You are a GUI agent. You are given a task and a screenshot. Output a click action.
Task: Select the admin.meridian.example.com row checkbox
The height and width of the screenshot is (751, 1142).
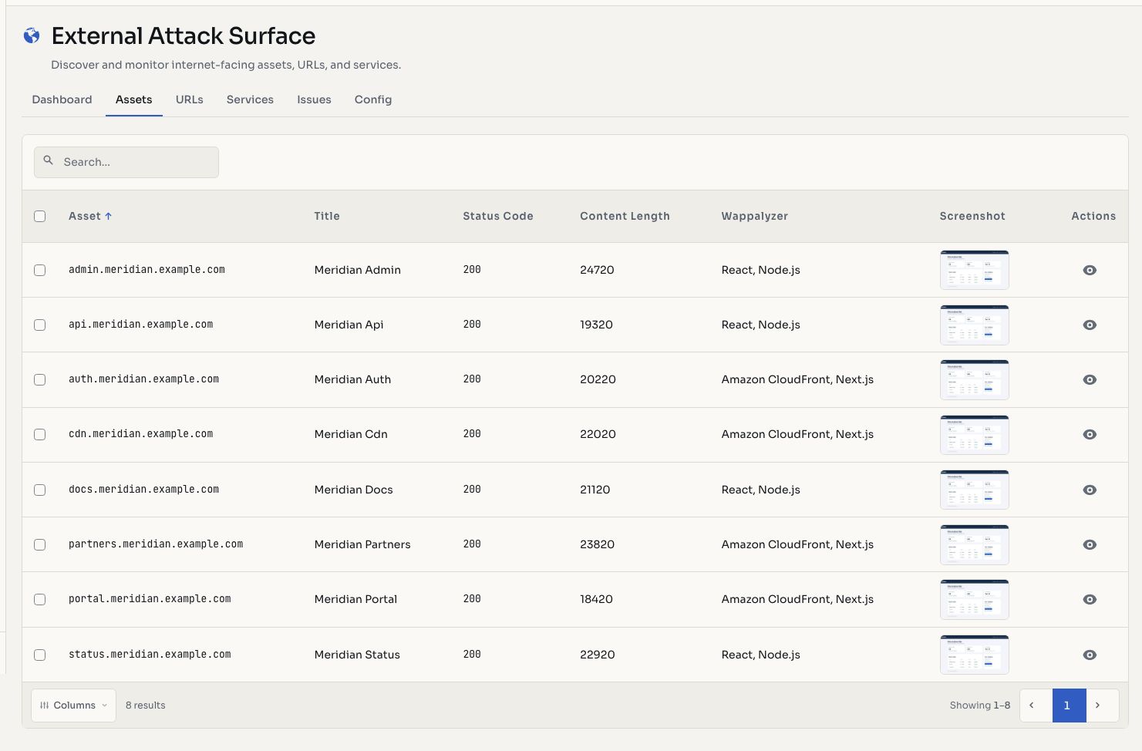click(x=40, y=270)
